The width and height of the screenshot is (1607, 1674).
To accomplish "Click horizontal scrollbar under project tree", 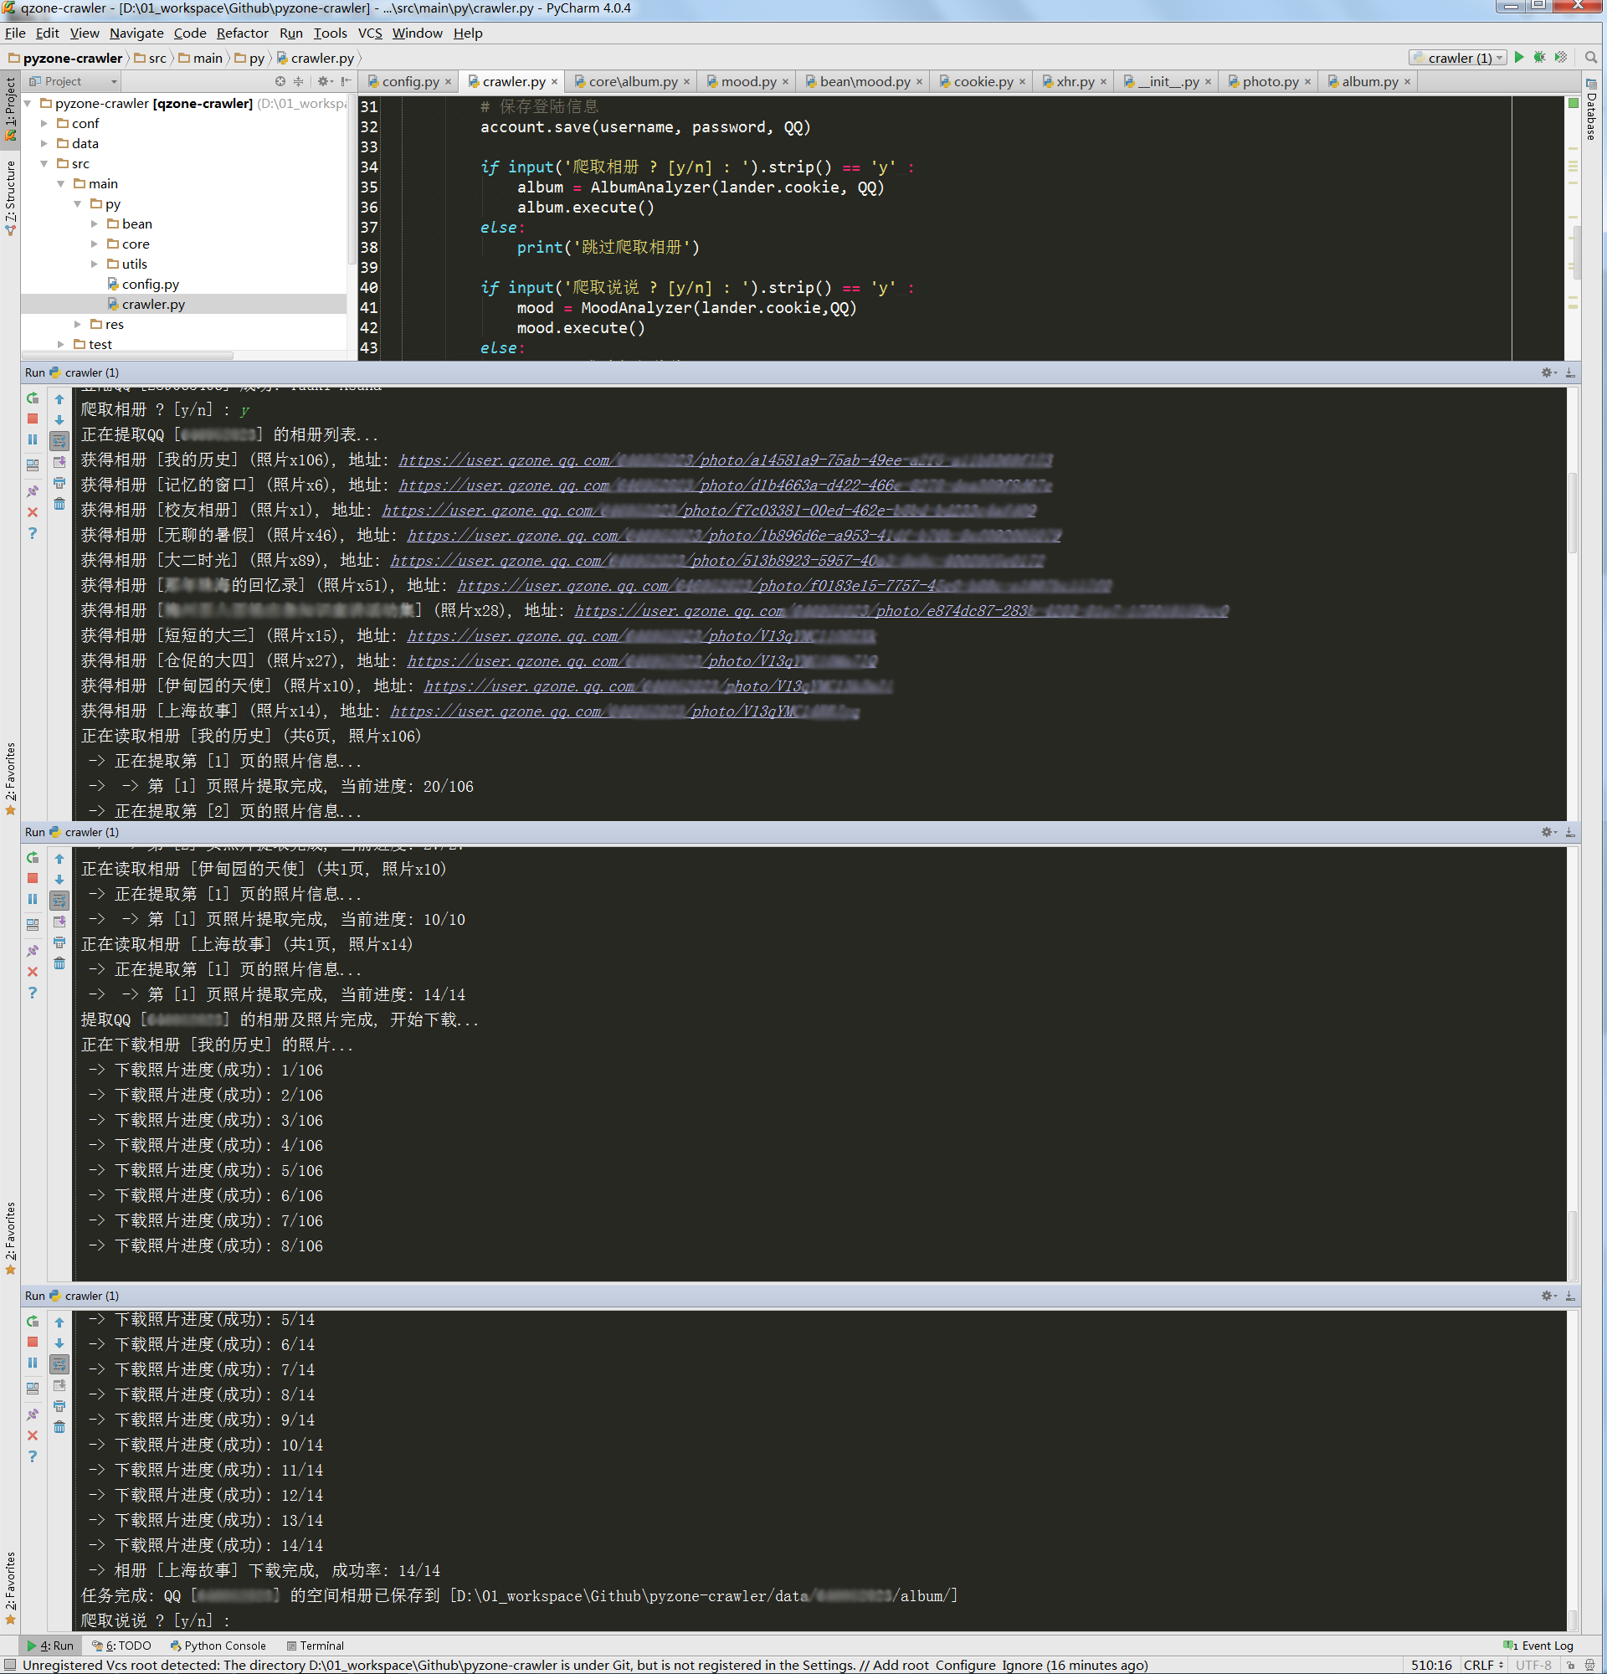I will pyautogui.click(x=128, y=355).
